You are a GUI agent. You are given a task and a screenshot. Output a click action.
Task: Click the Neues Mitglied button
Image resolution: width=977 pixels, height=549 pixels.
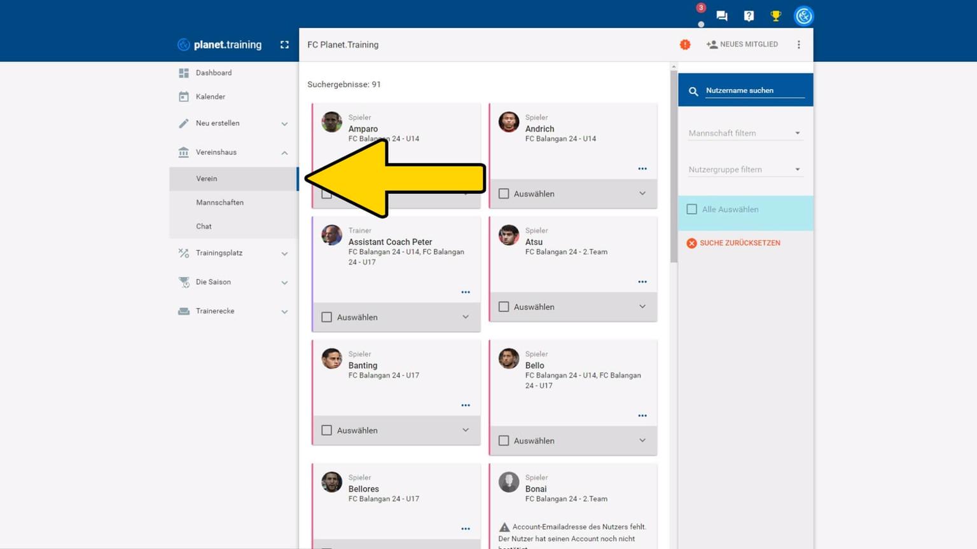click(x=742, y=44)
